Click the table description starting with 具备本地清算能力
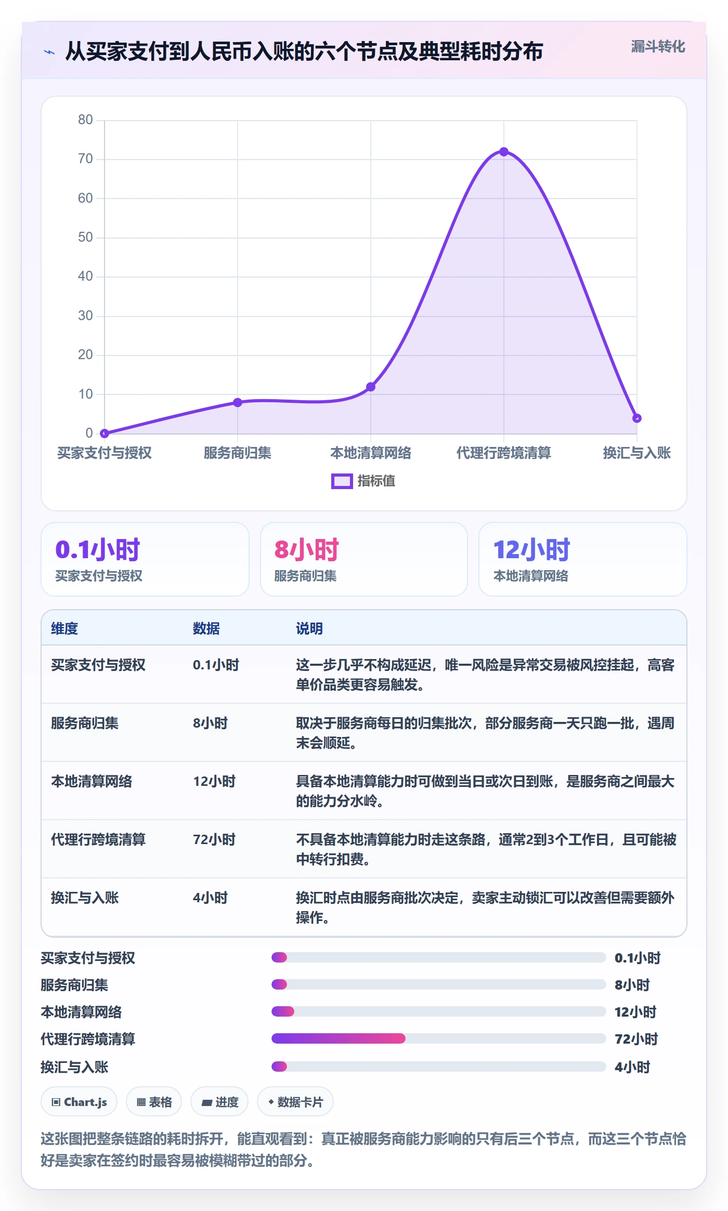Screen dimensions: 728x1211 486,791
